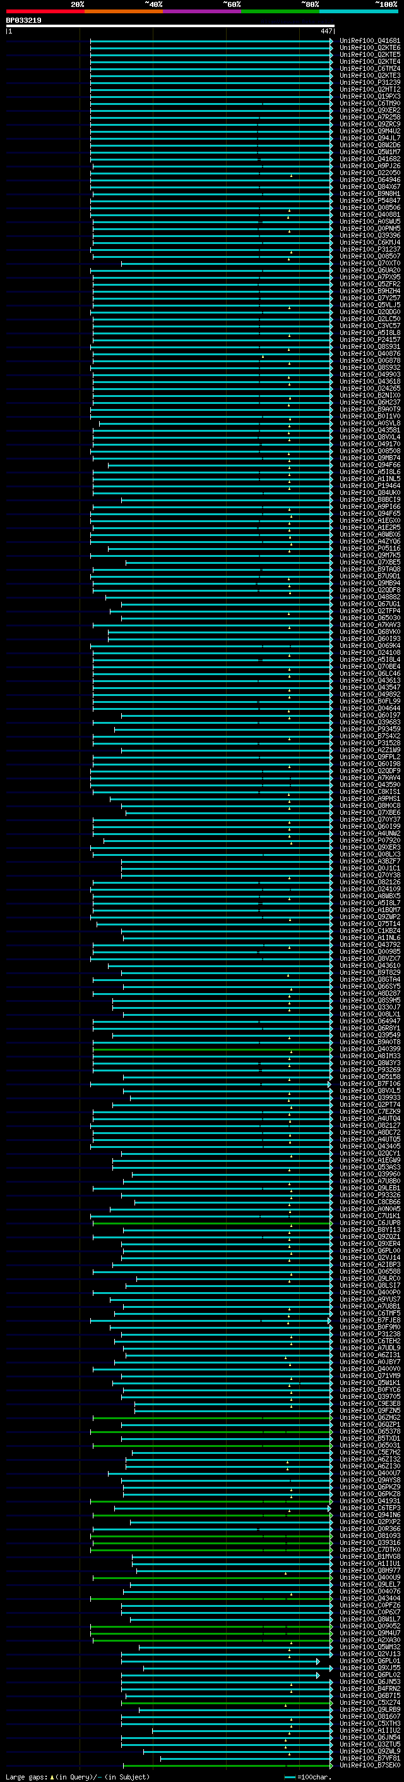Select hit label UniRef100_C6JUP8
Screen dimensions: 404x1782
coord(369,1223)
